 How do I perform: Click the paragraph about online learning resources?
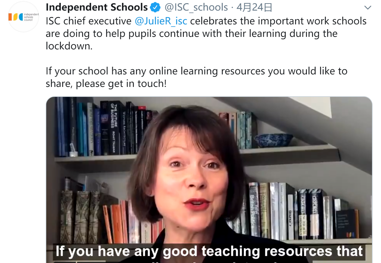coord(197,77)
